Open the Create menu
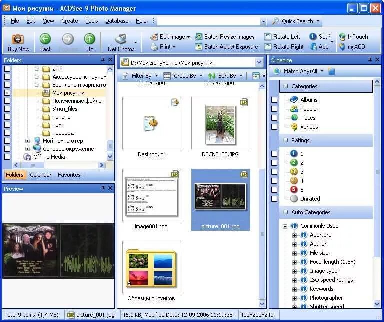Image resolution: width=384 pixels, height=322 pixels. coord(70,21)
